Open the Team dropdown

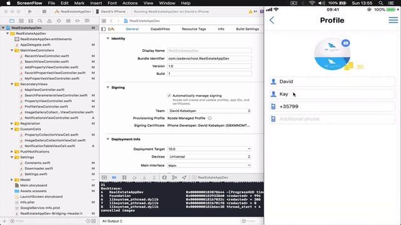pyautogui.click(x=209, y=111)
